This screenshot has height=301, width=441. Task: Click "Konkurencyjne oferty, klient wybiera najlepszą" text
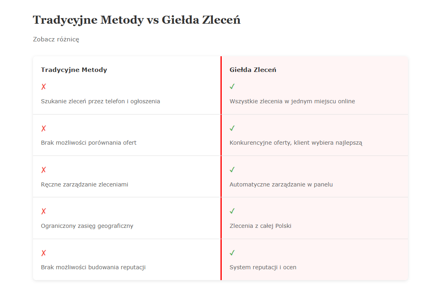(x=296, y=143)
